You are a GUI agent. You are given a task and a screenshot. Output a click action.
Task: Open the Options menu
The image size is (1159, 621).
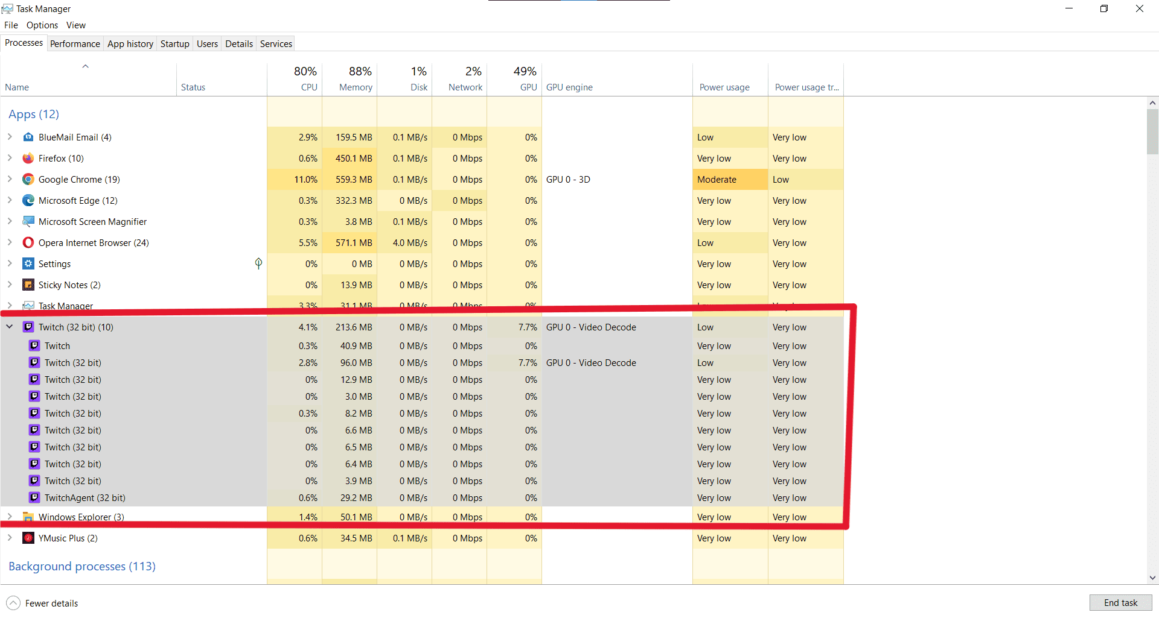point(42,25)
